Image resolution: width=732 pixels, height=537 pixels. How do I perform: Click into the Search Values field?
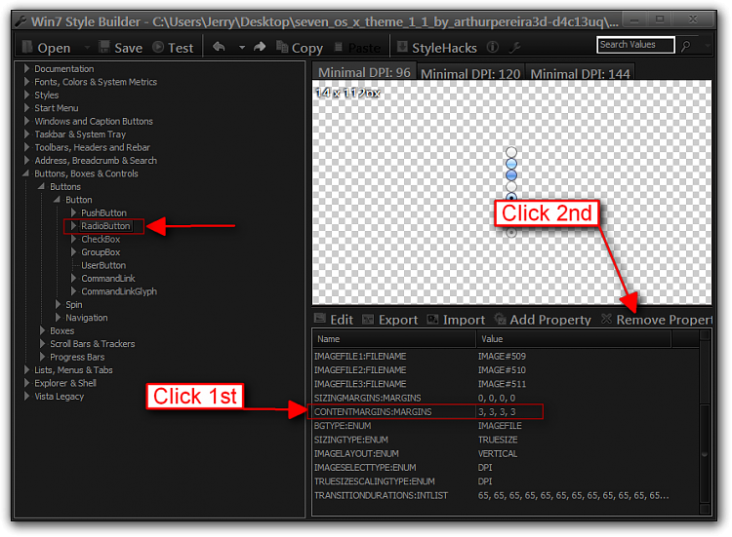point(635,45)
